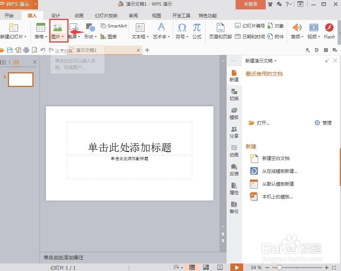Expand the WPS 演示 application menu arrow
The height and width of the screenshot is (271, 341).
pos(35,5)
